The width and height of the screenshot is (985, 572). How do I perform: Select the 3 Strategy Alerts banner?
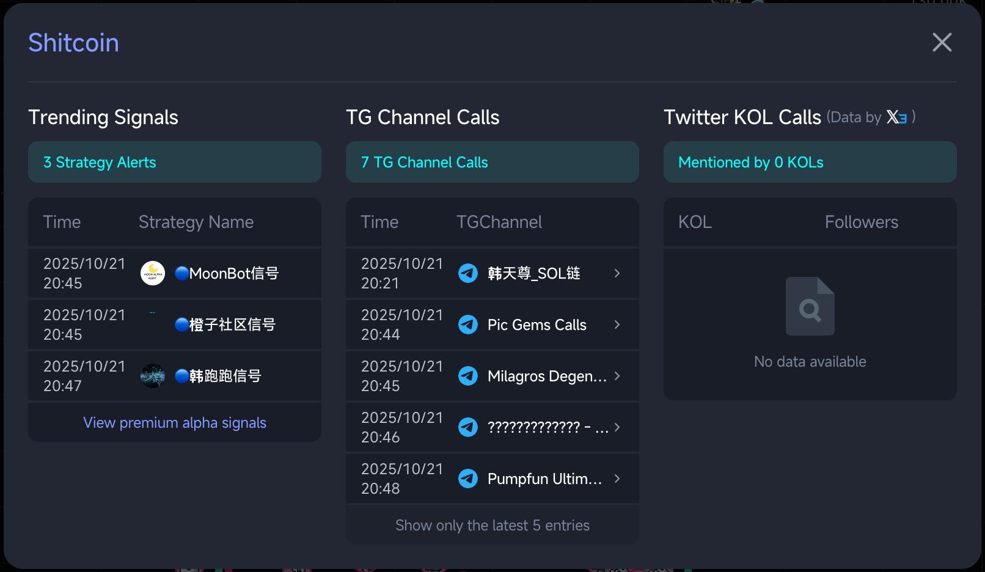click(174, 162)
